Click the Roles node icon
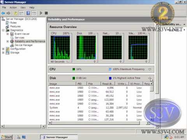Viewport: 187px width, 140px height. point(7,23)
